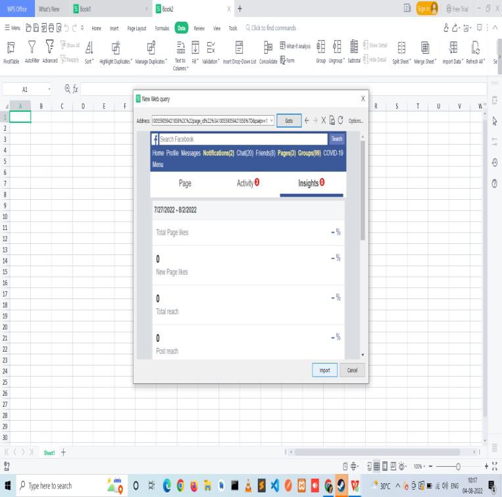Click the Goto button
Image resolution: width=502 pixels, height=497 pixels.
tap(289, 120)
